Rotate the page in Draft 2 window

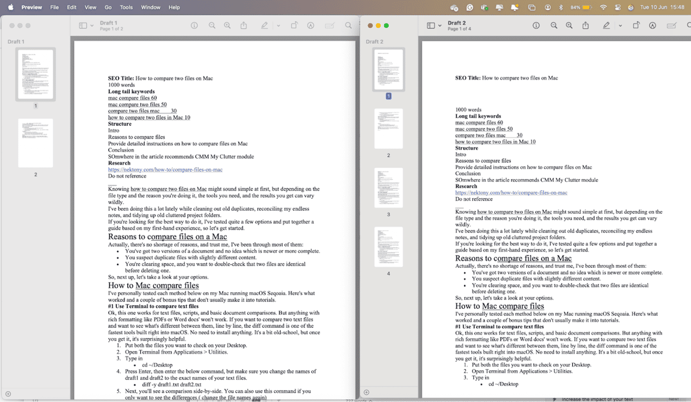(x=636, y=26)
